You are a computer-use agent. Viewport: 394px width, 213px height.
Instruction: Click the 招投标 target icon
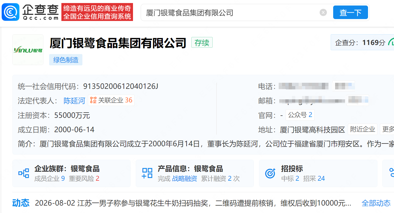[x=270, y=173]
